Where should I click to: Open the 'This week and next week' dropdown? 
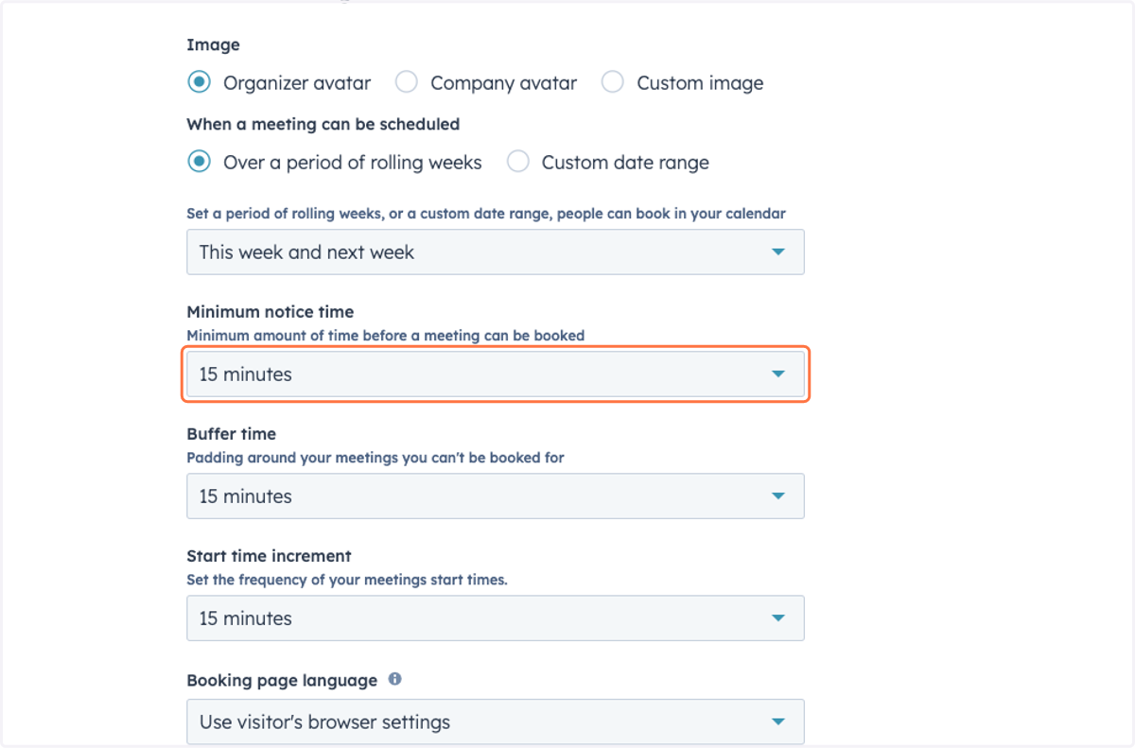point(496,252)
